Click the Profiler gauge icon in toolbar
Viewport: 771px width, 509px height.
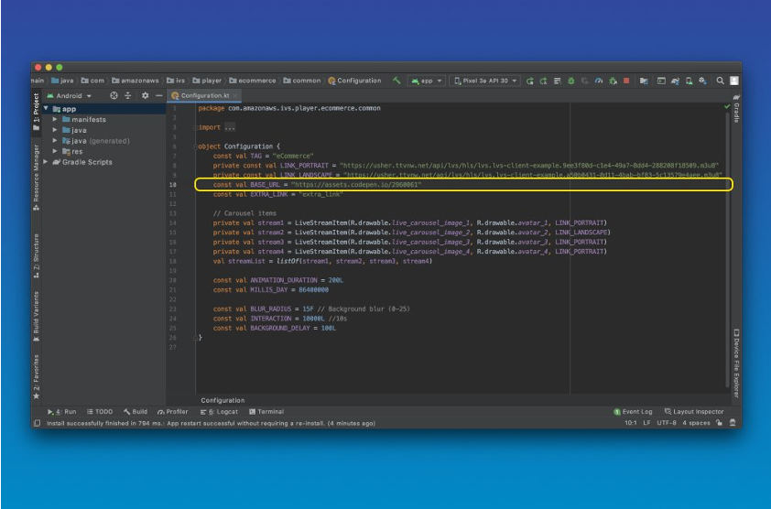pos(600,81)
